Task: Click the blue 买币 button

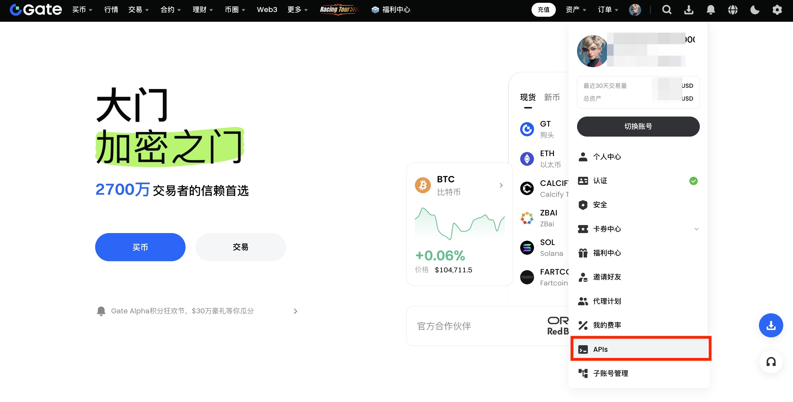Action: tap(140, 247)
